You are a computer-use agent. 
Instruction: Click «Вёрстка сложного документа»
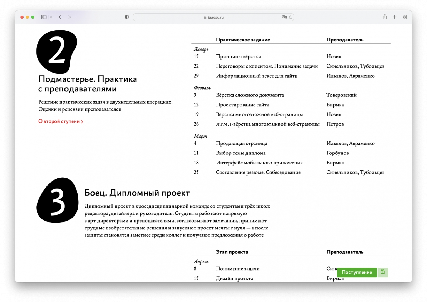point(250,95)
